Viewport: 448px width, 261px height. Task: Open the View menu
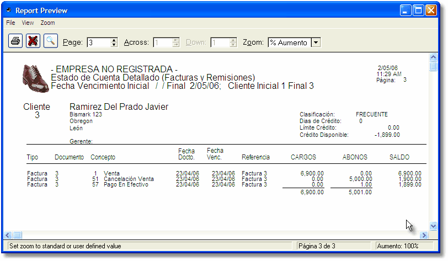(x=28, y=23)
